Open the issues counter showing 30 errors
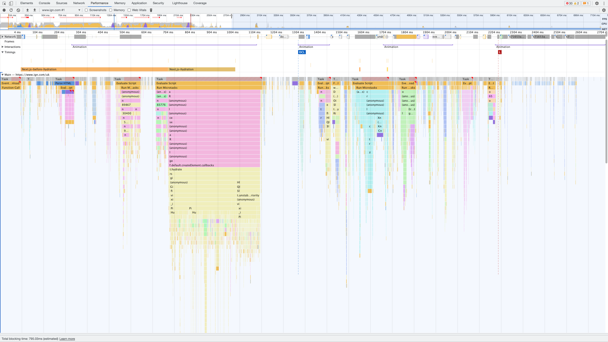This screenshot has height=342, width=608. pyautogui.click(x=570, y=3)
